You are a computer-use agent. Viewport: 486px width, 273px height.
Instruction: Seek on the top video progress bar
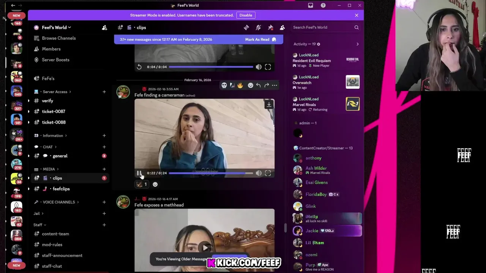tap(211, 67)
